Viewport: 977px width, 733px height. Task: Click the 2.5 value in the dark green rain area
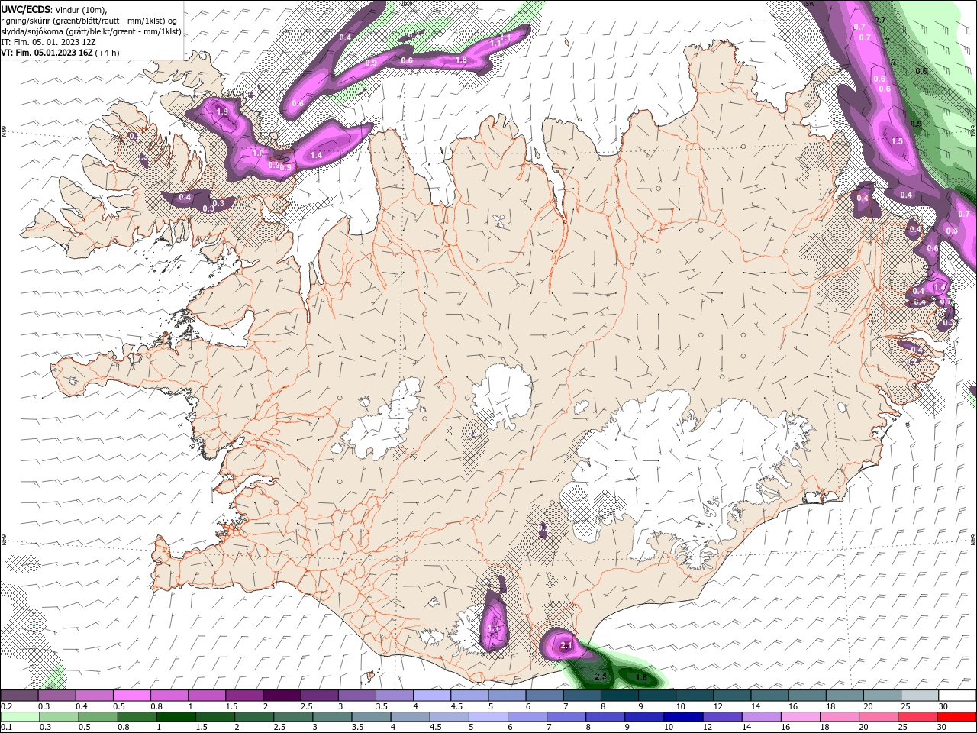(x=601, y=676)
